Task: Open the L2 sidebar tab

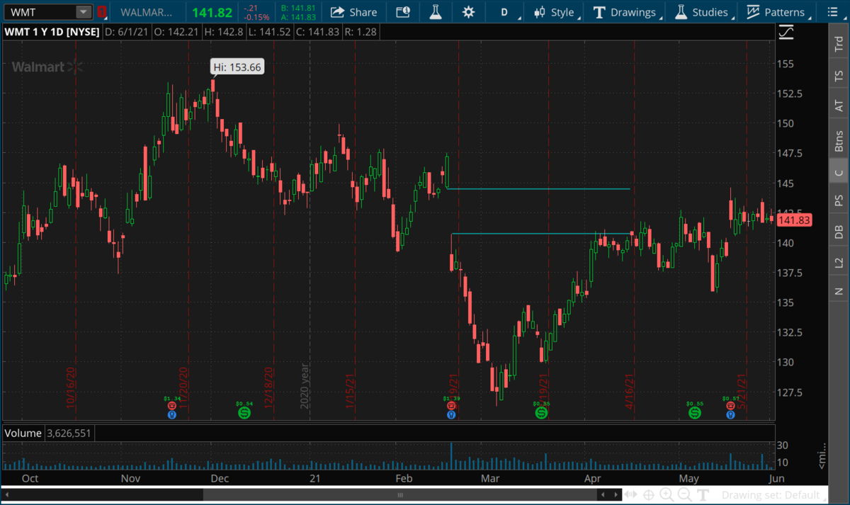Action: click(839, 262)
